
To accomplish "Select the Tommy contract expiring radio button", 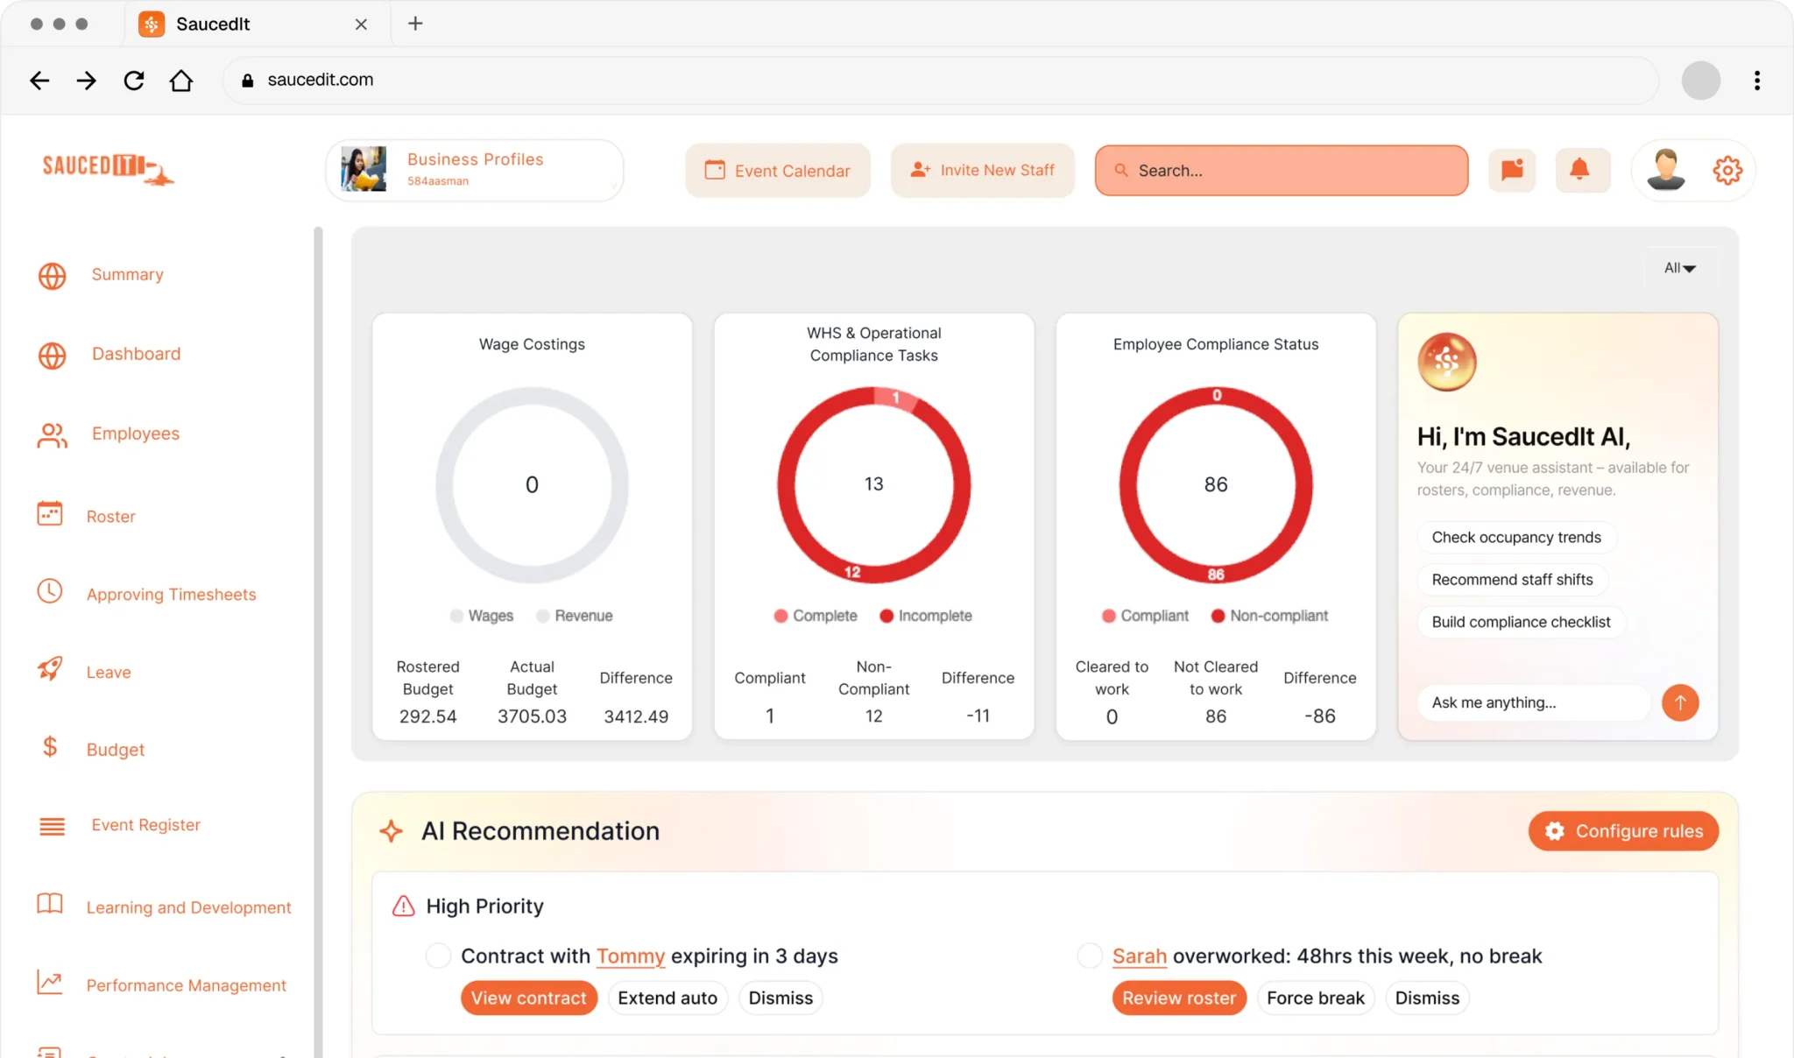I will coord(438,956).
